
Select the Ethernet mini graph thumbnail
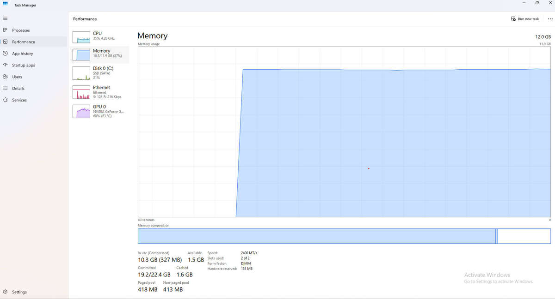coord(81,92)
